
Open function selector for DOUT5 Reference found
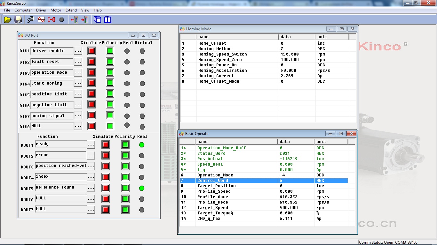pyautogui.click(x=91, y=188)
